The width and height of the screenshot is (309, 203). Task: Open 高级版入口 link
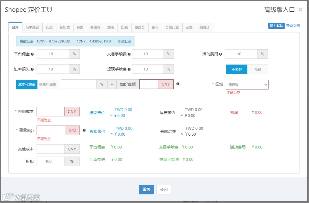280,9
